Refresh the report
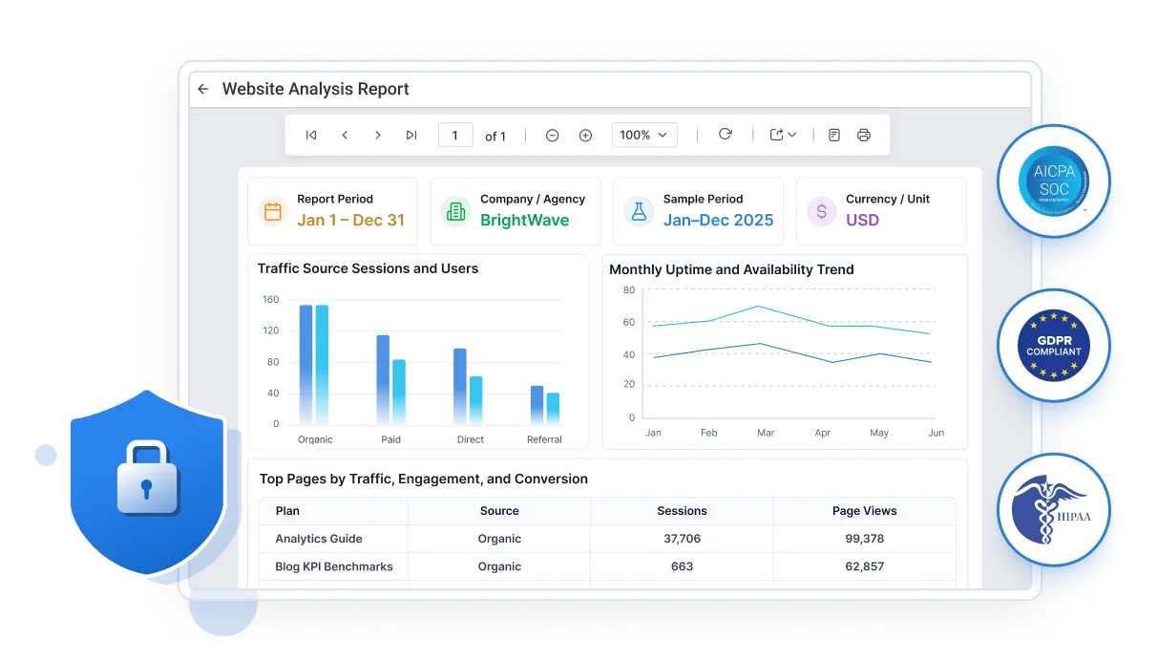The height and width of the screenshot is (661, 1157). [726, 135]
